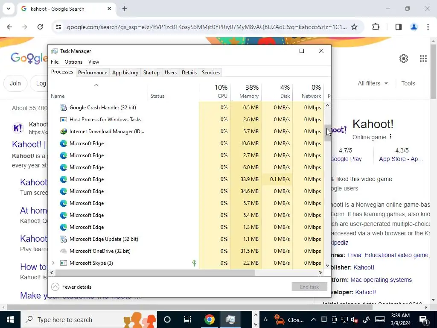Click Microsoft Skype process icon
The image size is (437, 328).
pyautogui.click(x=64, y=263)
